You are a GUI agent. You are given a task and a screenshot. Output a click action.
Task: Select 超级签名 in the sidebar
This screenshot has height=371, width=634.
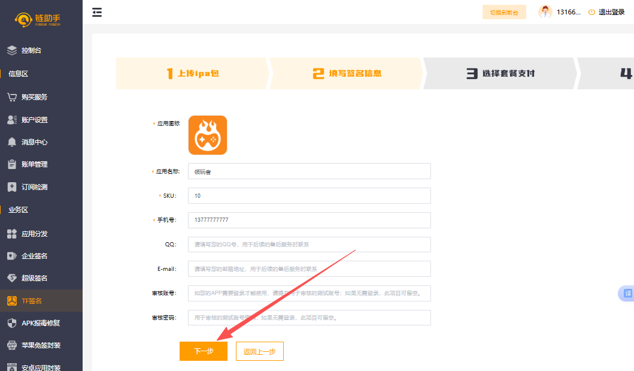pyautogui.click(x=34, y=278)
